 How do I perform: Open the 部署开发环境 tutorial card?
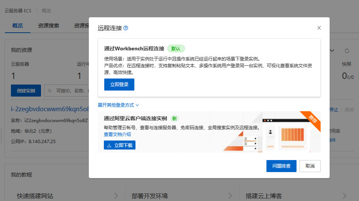tap(183, 196)
